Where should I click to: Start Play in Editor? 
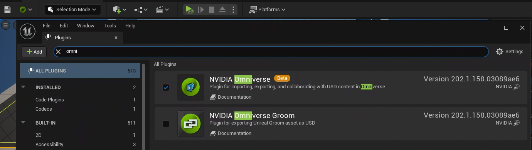189,9
